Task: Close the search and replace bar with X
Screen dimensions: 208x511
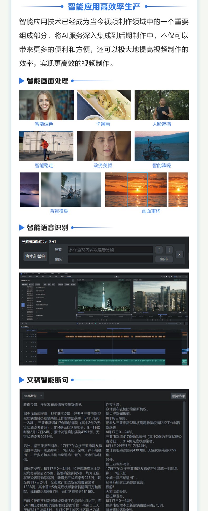Action: point(179,254)
